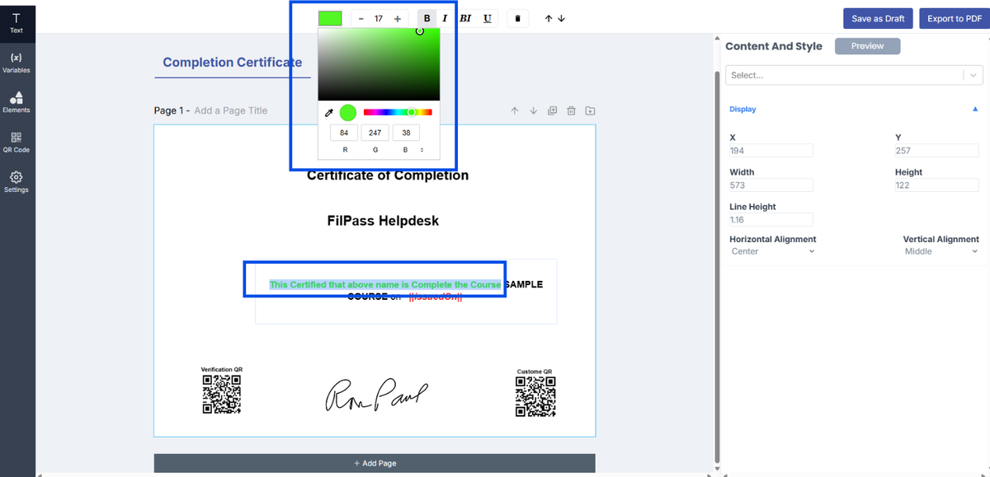Toggle bold-italic formatting (BI)

(465, 18)
